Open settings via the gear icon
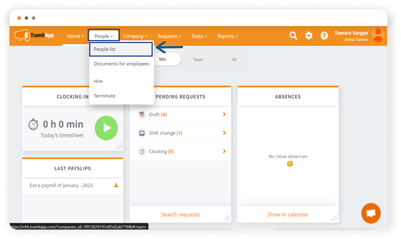This screenshot has height=239, width=401. [x=309, y=36]
